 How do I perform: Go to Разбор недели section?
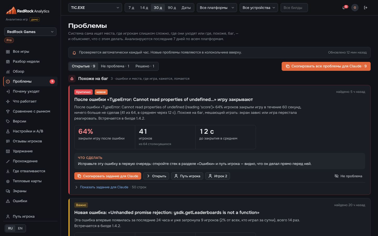point(30,62)
